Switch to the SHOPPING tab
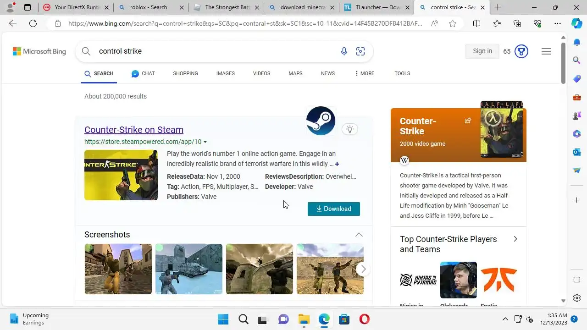The image size is (587, 330). coord(185,73)
